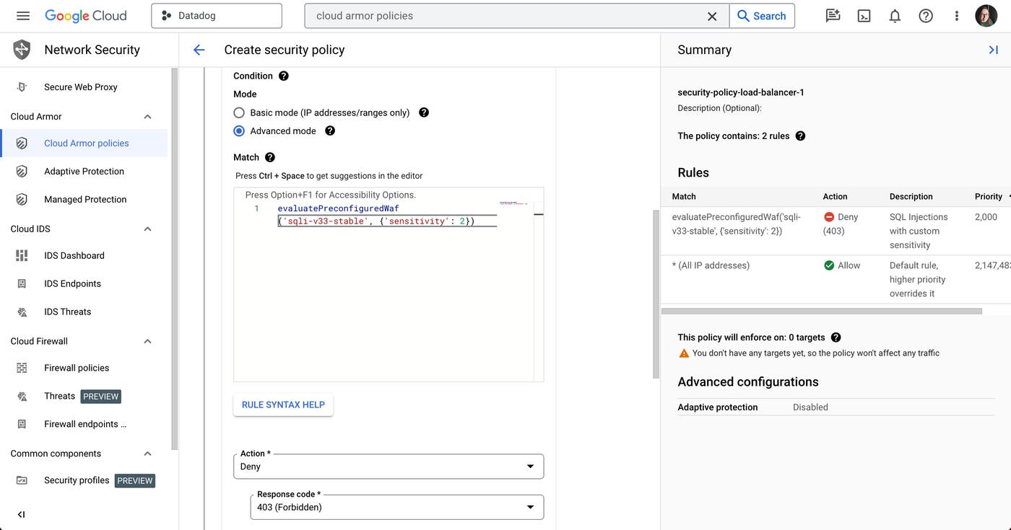Screen dimensions: 1011x530
Task: Show help for enforce targets
Action: (836, 337)
